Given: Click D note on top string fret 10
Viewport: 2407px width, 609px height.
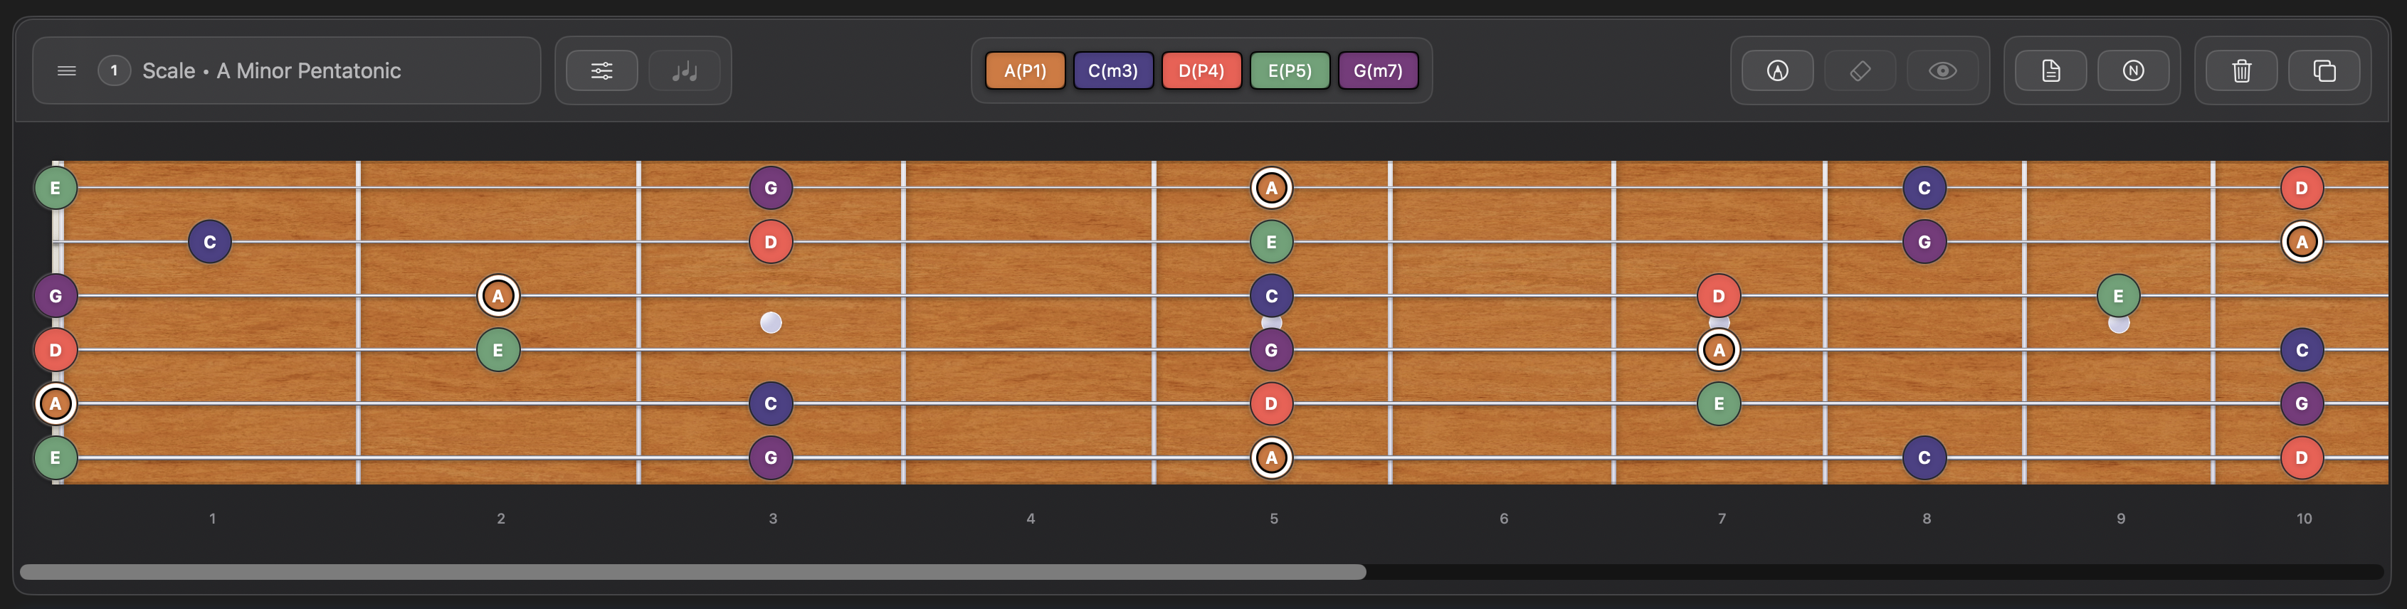Looking at the screenshot, I should [2302, 188].
